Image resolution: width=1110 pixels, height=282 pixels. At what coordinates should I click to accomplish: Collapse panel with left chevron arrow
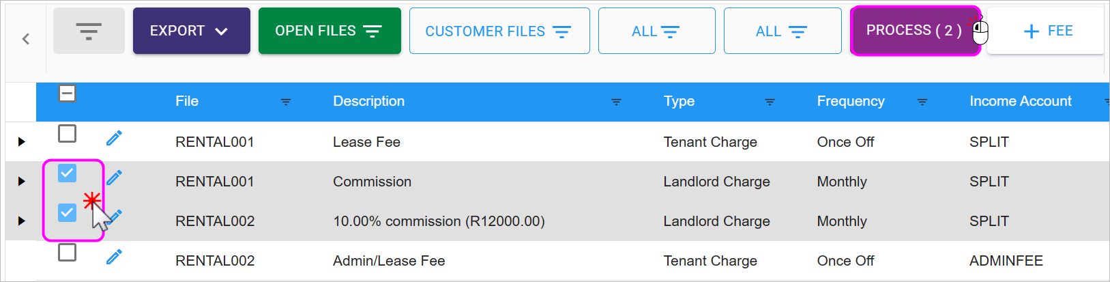click(x=26, y=39)
